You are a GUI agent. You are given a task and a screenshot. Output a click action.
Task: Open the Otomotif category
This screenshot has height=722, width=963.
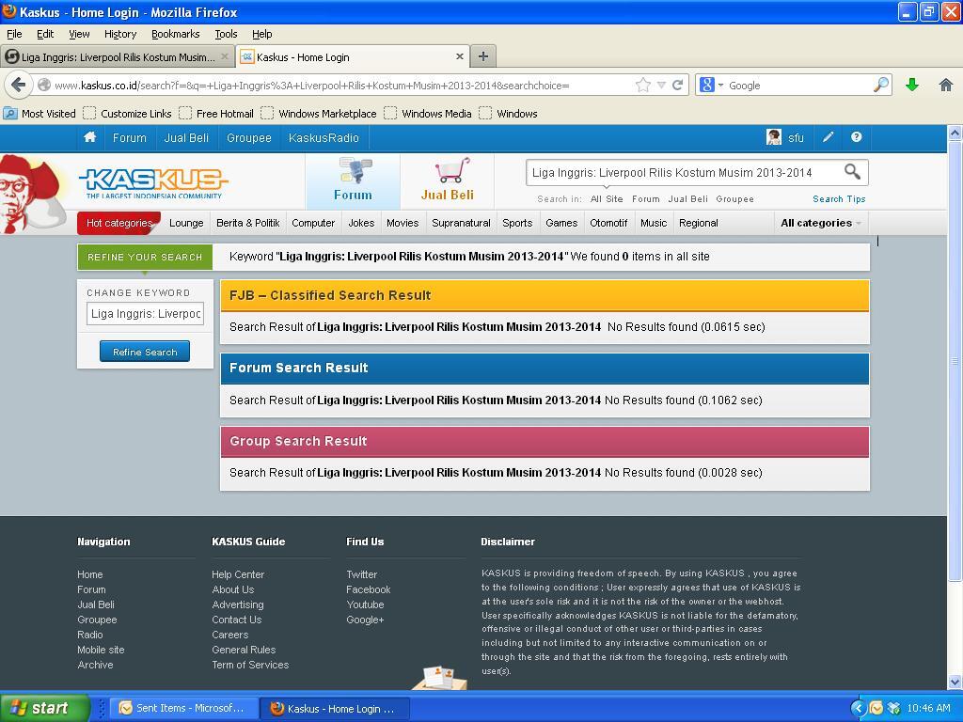coord(608,223)
